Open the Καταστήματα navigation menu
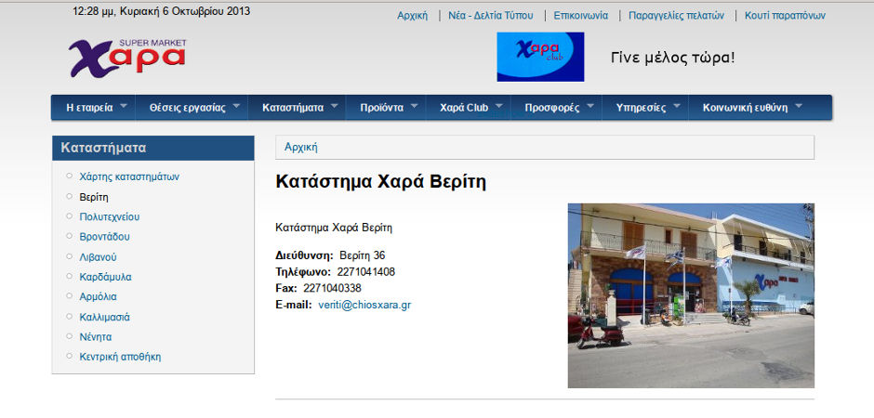 293,108
